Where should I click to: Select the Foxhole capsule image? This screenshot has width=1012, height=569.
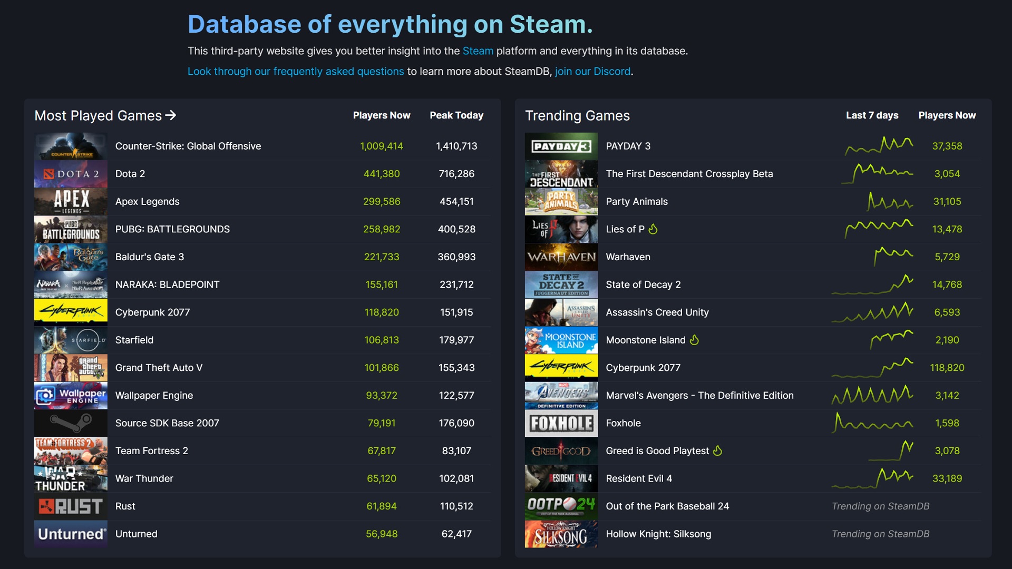pyautogui.click(x=561, y=423)
